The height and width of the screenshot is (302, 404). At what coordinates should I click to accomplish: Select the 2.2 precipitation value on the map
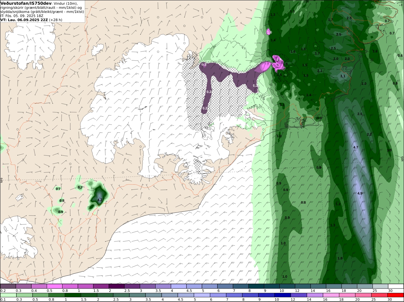369,134
